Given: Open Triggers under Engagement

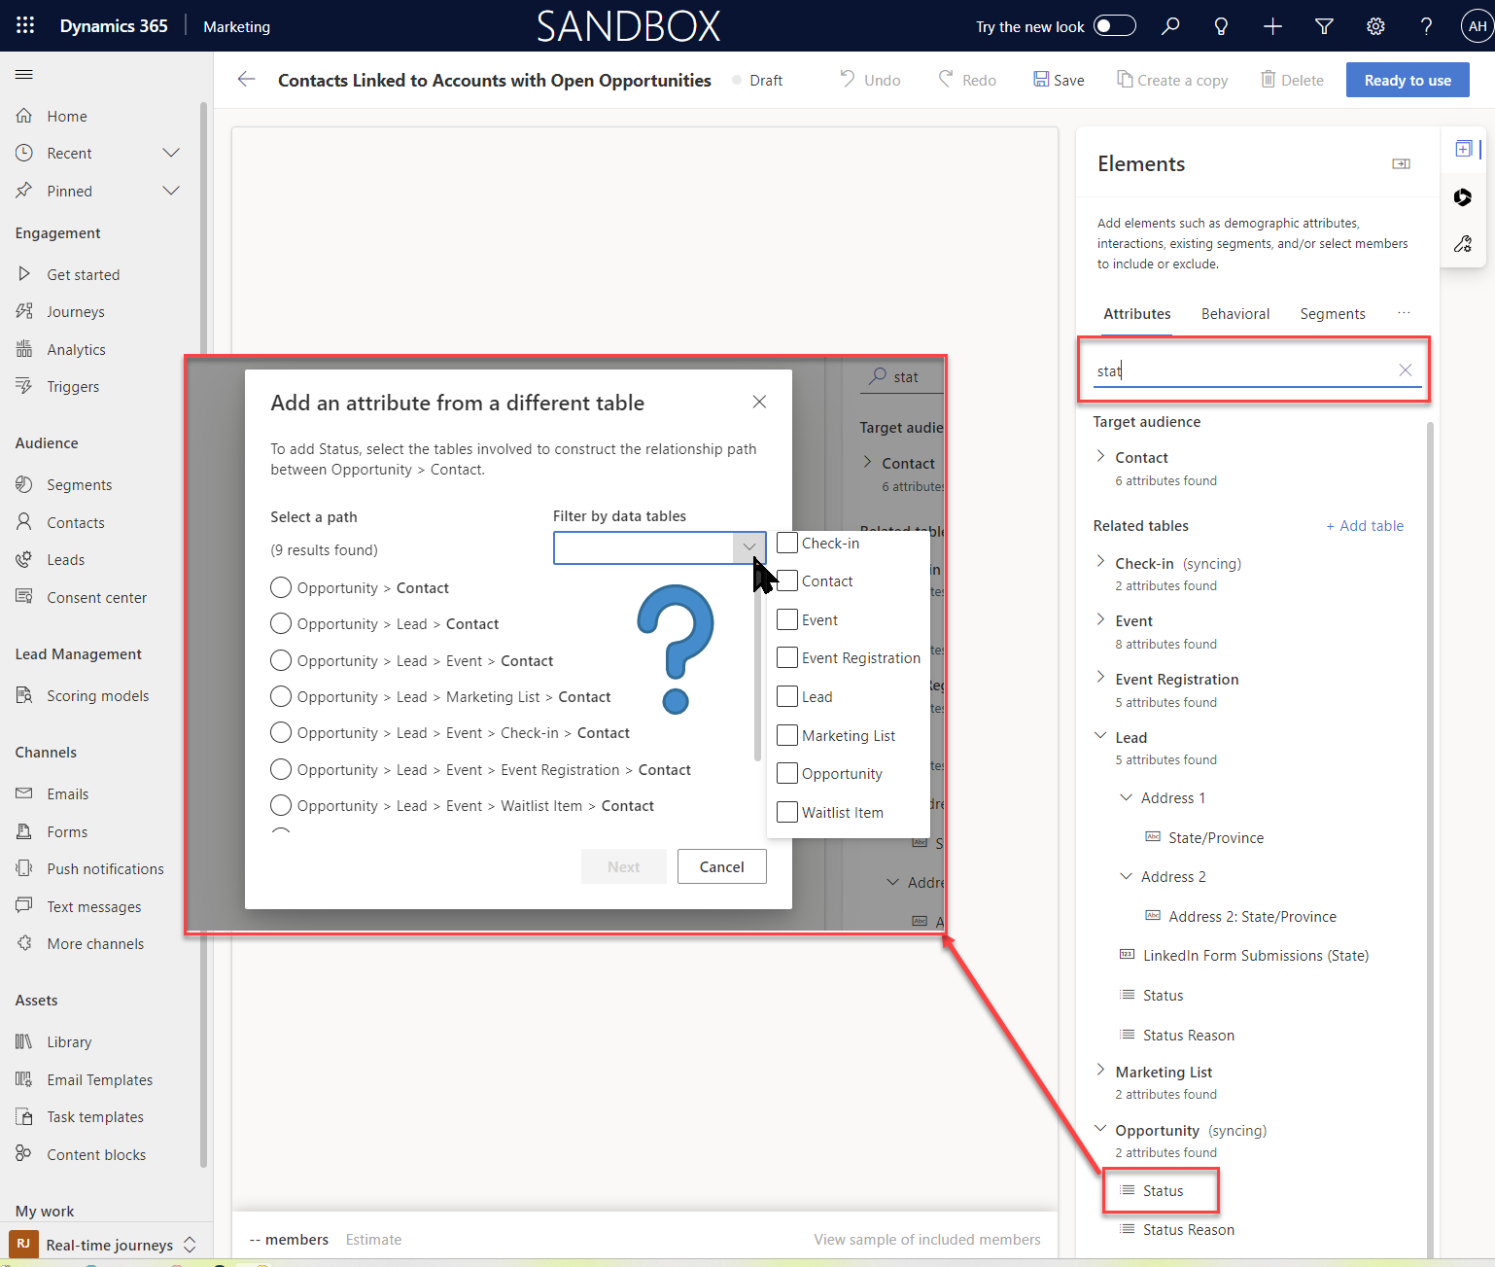Looking at the screenshot, I should tap(73, 386).
